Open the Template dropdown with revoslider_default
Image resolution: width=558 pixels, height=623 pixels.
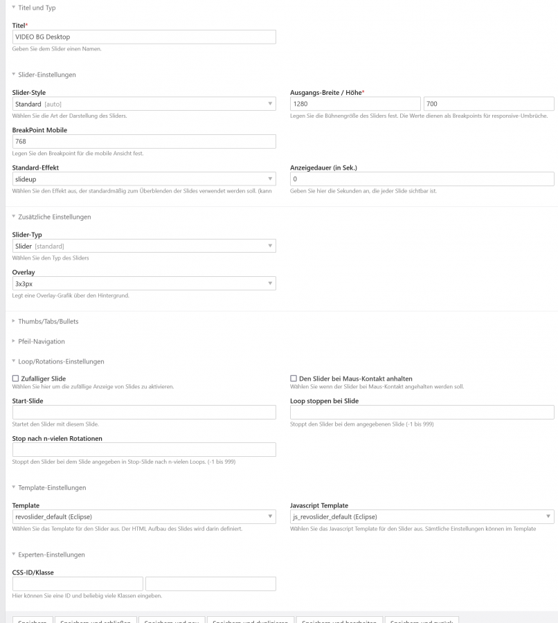[x=144, y=516]
